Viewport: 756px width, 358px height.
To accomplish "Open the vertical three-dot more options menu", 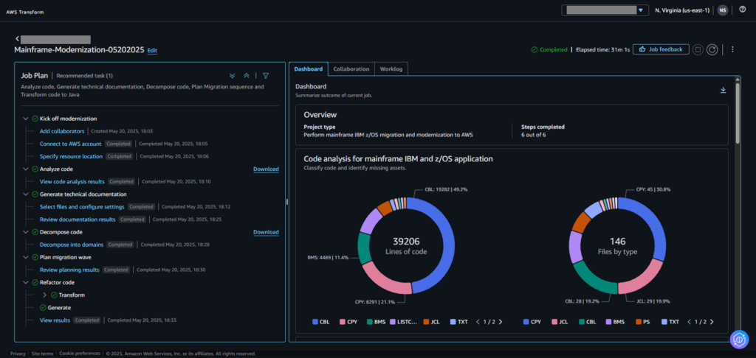I will pos(733,49).
